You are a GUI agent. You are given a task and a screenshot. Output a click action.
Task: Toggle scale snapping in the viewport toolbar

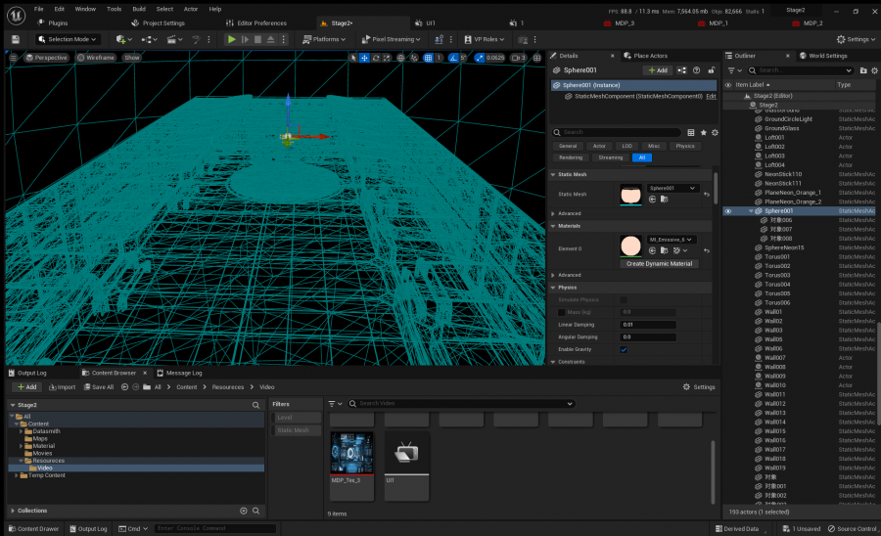click(480, 58)
